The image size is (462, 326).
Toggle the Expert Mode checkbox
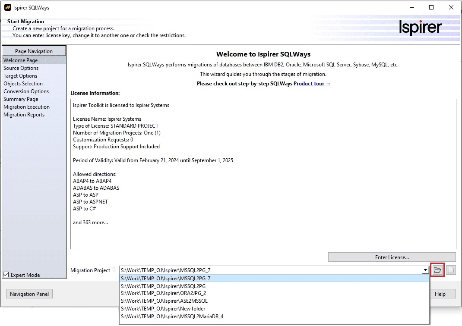tap(6, 275)
